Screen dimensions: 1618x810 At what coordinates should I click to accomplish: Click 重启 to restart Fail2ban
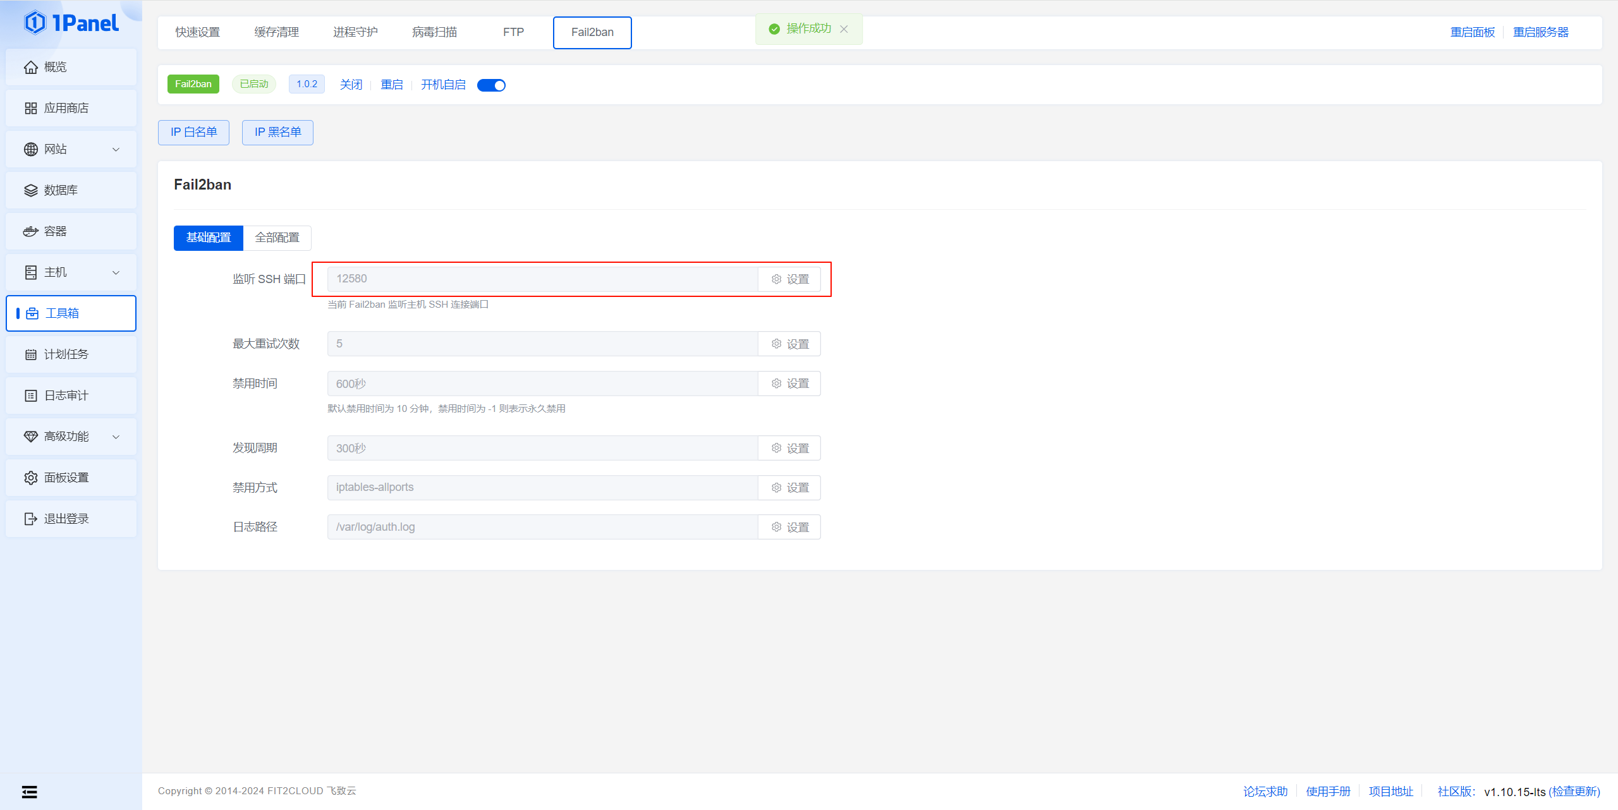(x=392, y=85)
